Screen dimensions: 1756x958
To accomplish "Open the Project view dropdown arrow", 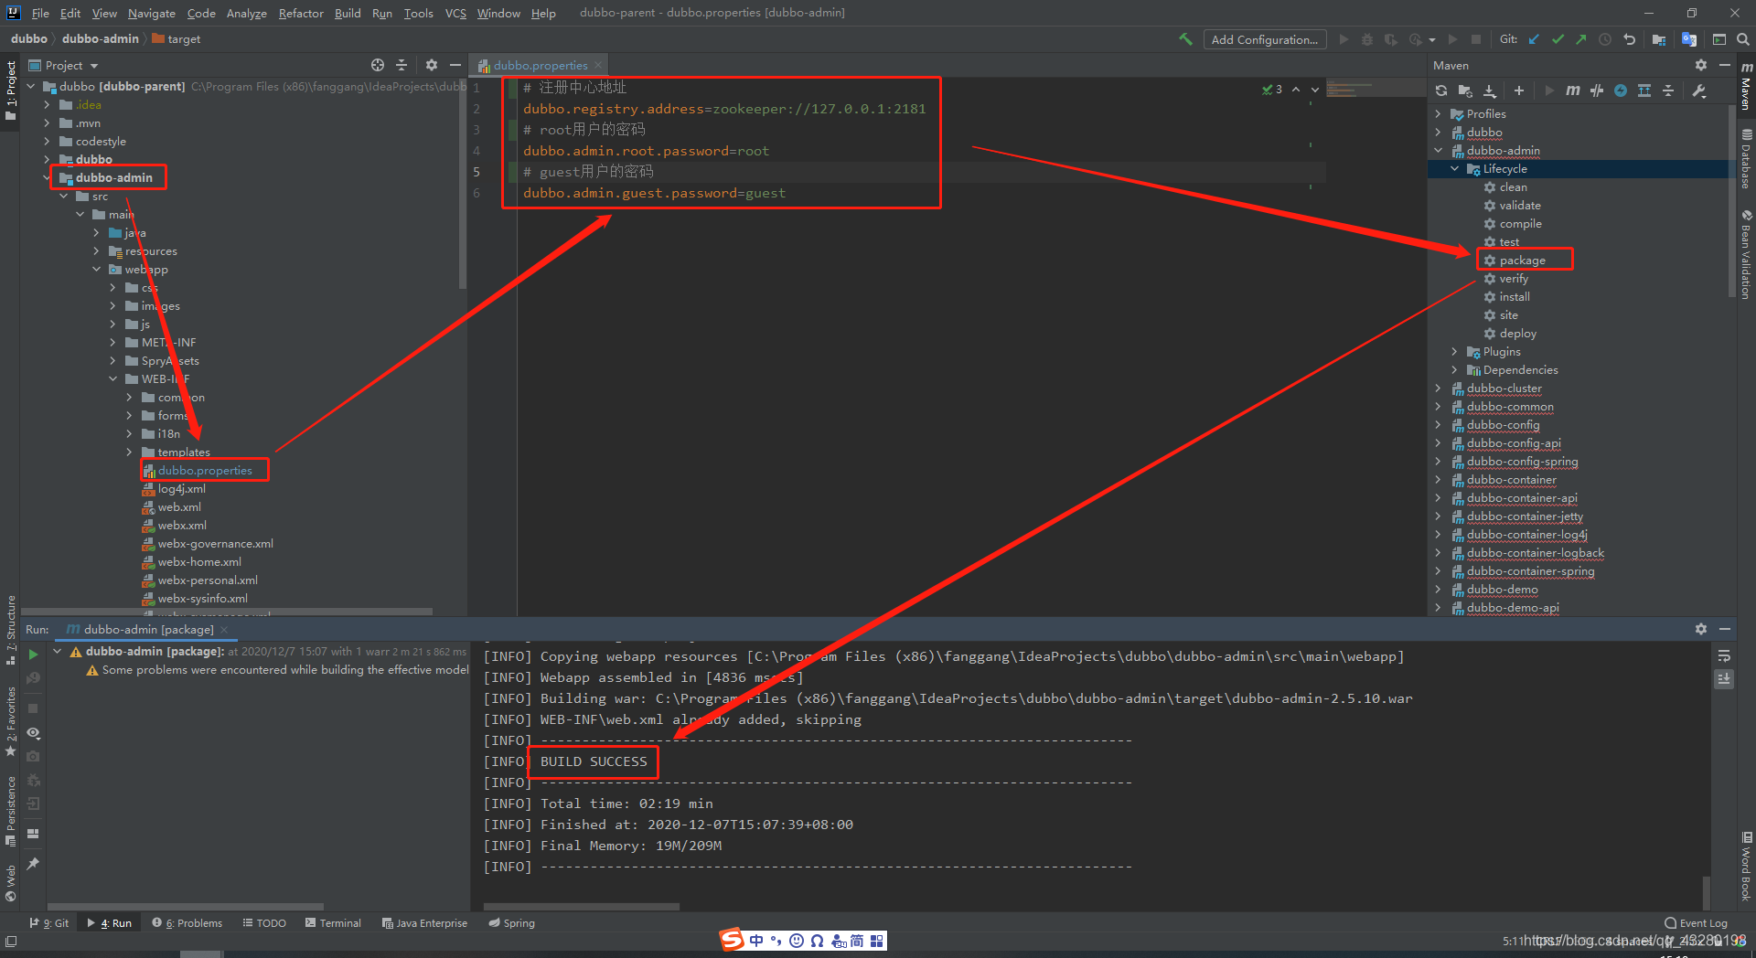I will point(94,66).
